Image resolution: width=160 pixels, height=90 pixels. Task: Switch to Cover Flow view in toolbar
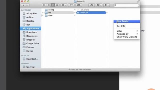(57, 5)
